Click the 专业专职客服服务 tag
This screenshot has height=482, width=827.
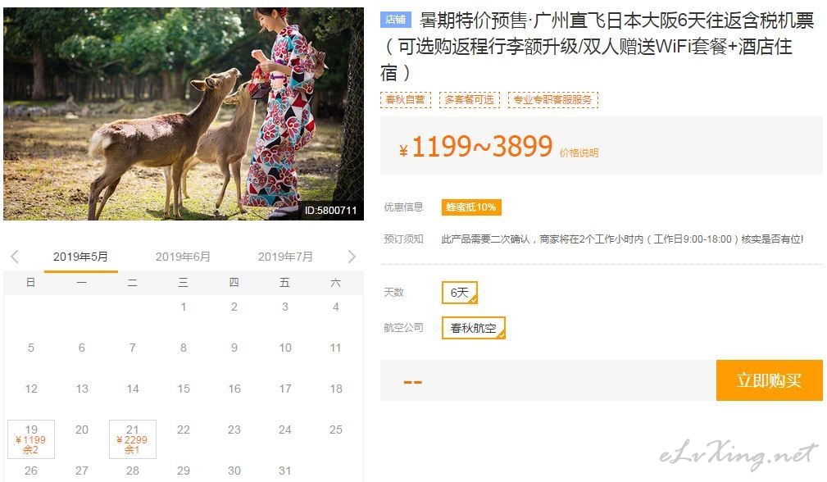coord(552,100)
